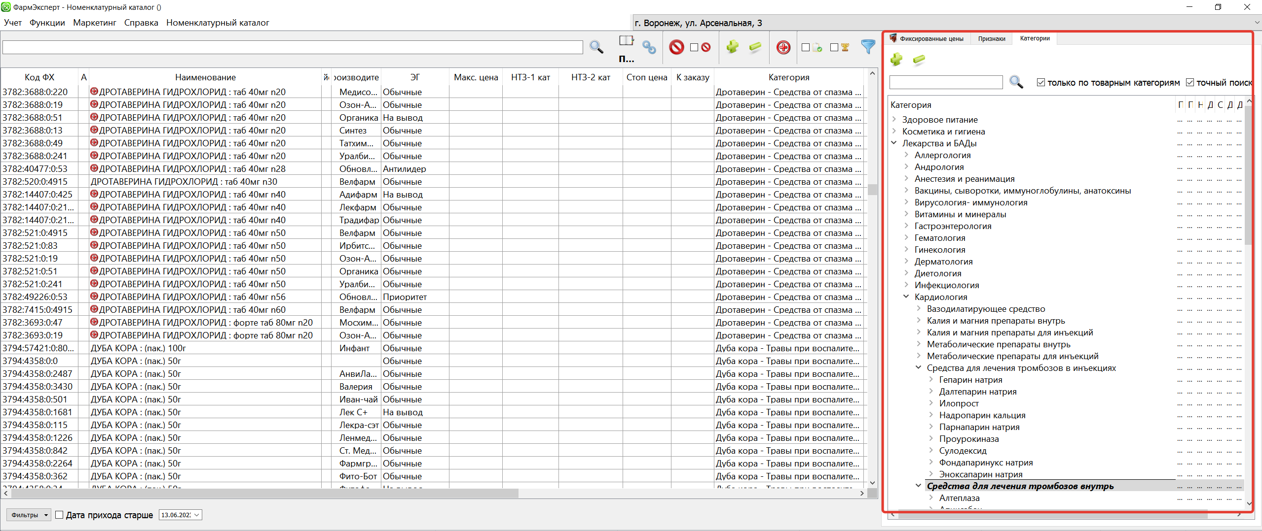Toggle the checkbox beside the gold trophy icon
Image resolution: width=1262 pixels, height=531 pixels.
(x=834, y=47)
